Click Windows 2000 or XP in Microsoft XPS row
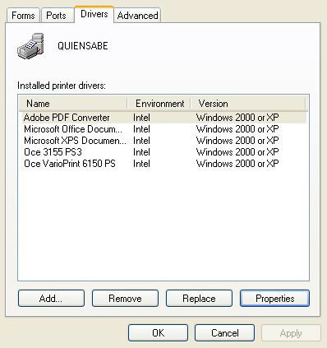This screenshot has width=327, height=348. 237,141
